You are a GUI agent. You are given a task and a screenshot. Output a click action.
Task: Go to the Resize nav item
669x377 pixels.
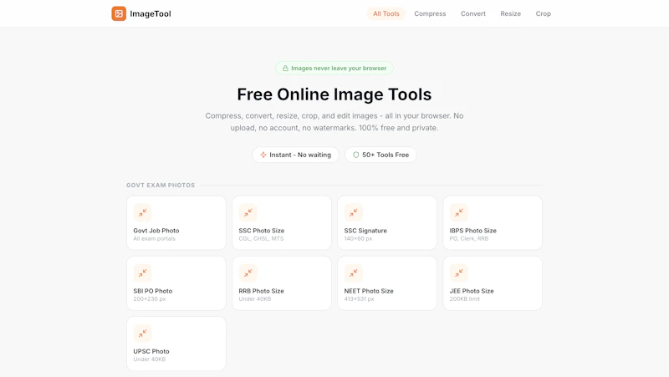(510, 13)
